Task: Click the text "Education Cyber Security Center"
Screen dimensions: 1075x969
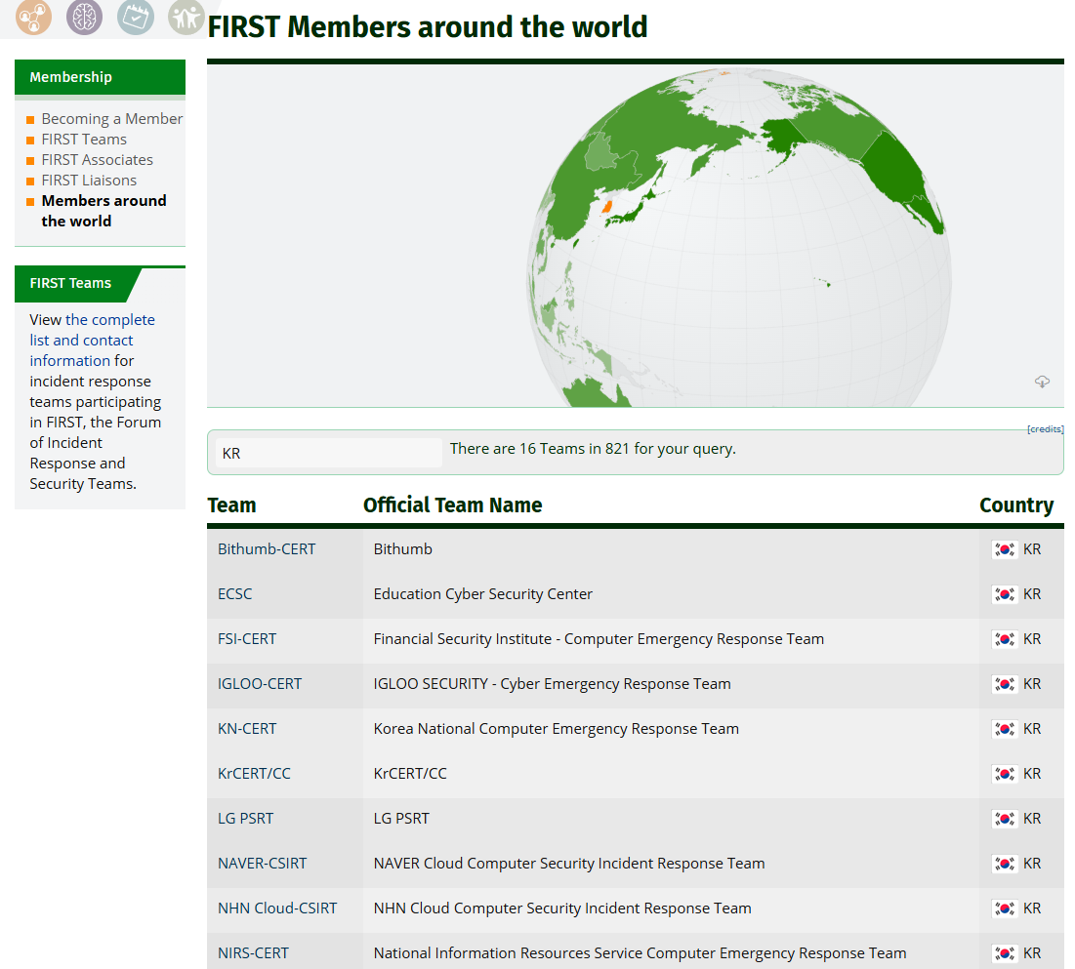Action: click(482, 594)
